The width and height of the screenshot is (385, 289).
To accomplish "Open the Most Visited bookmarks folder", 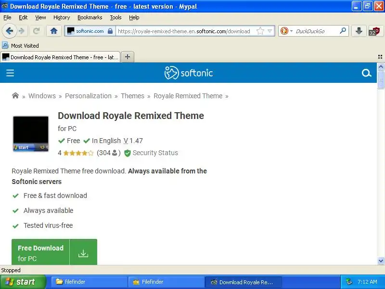I will pyautogui.click(x=20, y=46).
